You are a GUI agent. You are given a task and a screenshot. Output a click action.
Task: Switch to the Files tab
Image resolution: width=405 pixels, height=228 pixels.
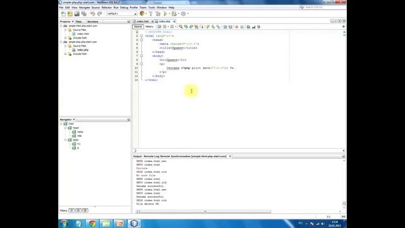[x=78, y=22]
